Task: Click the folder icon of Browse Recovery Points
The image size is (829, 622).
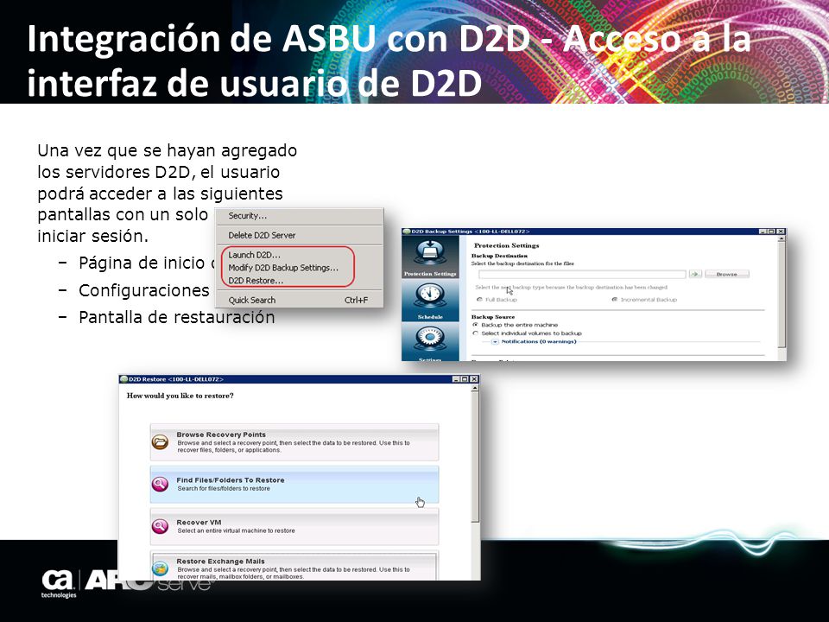Action: [161, 441]
